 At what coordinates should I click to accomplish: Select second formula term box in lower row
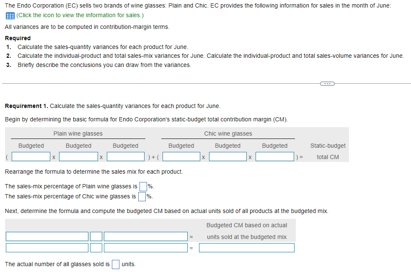146,248
